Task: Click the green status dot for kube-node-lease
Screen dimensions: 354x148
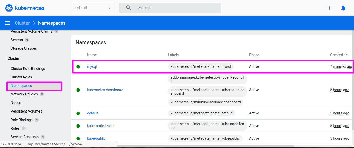Action: pyautogui.click(x=78, y=126)
